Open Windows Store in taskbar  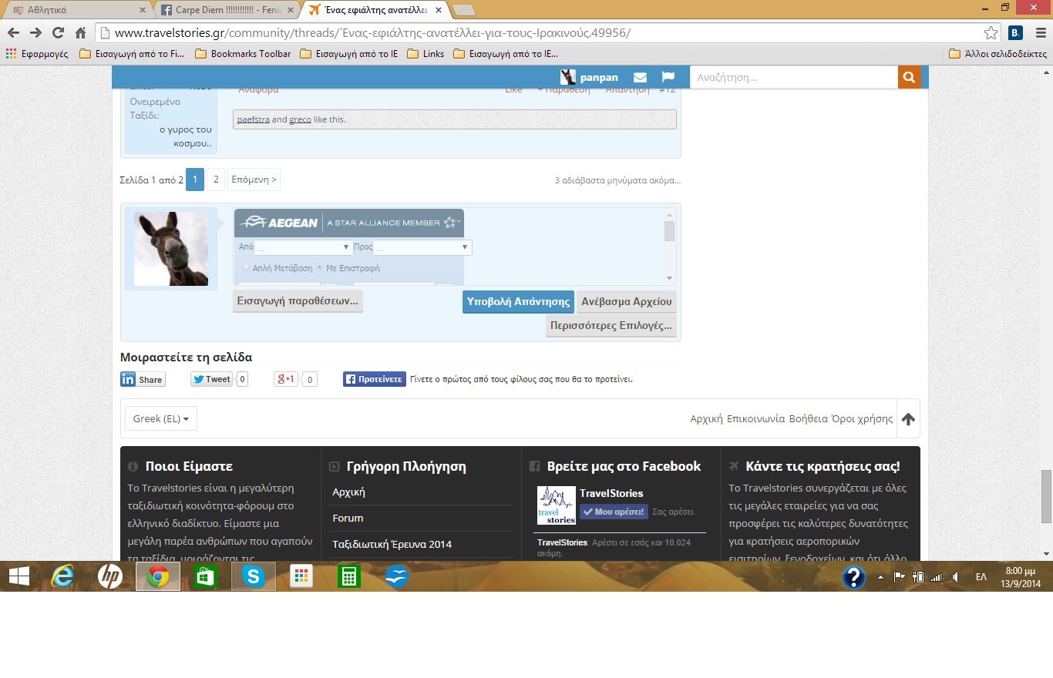(206, 576)
